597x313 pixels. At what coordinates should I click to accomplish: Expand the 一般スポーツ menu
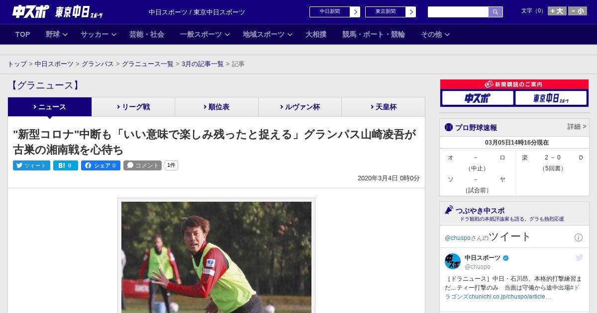pos(205,34)
